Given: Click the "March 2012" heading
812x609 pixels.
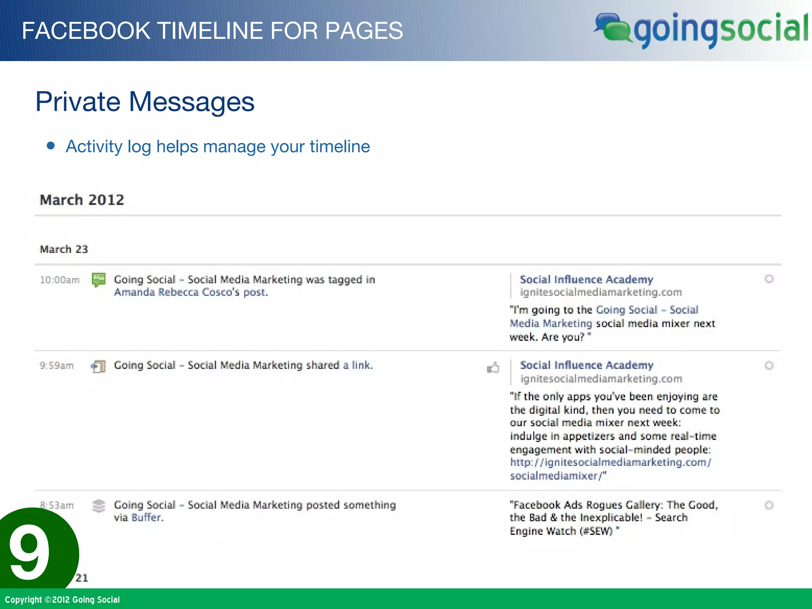Looking at the screenshot, I should (82, 200).
